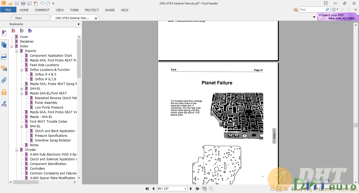Click the Save icon in quick access toolbar

[x=17, y=3]
